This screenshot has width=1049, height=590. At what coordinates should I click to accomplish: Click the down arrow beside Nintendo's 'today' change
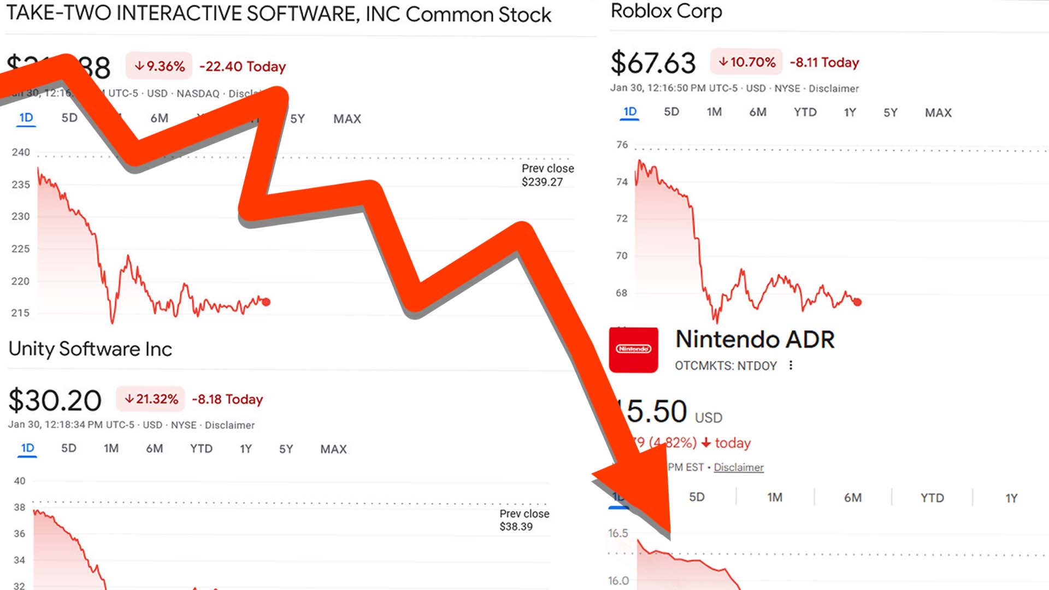706,443
